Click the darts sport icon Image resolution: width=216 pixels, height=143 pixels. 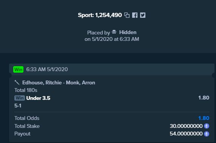[17, 82]
